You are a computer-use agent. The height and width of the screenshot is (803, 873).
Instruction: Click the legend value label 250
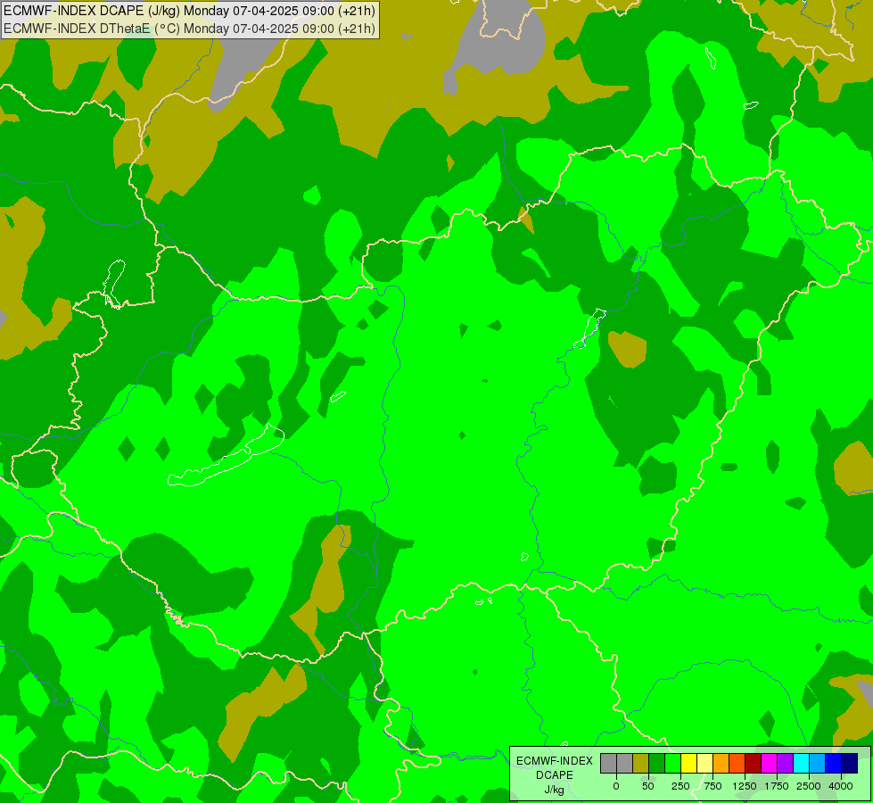coord(680,786)
